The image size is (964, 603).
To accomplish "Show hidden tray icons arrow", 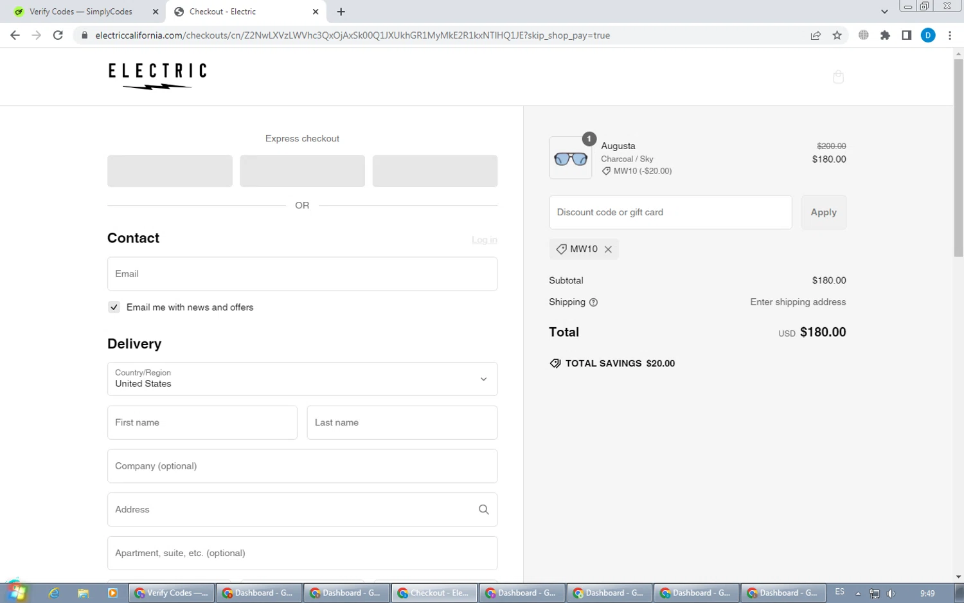I will [x=858, y=593].
